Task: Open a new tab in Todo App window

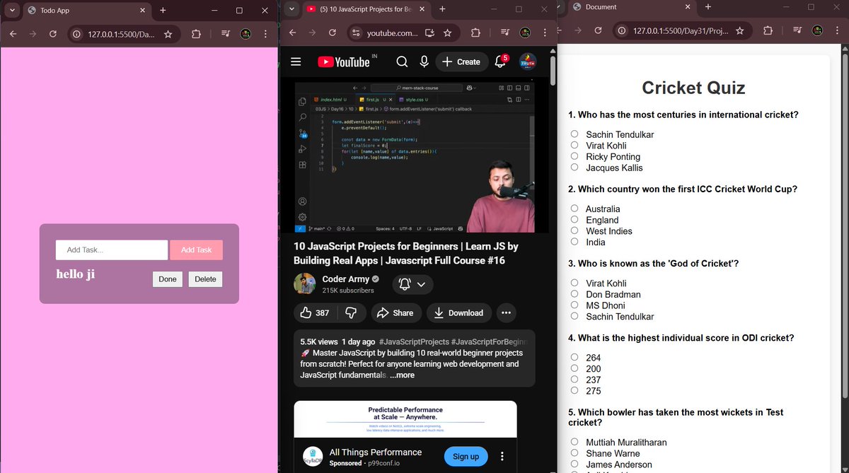Action: click(x=163, y=11)
